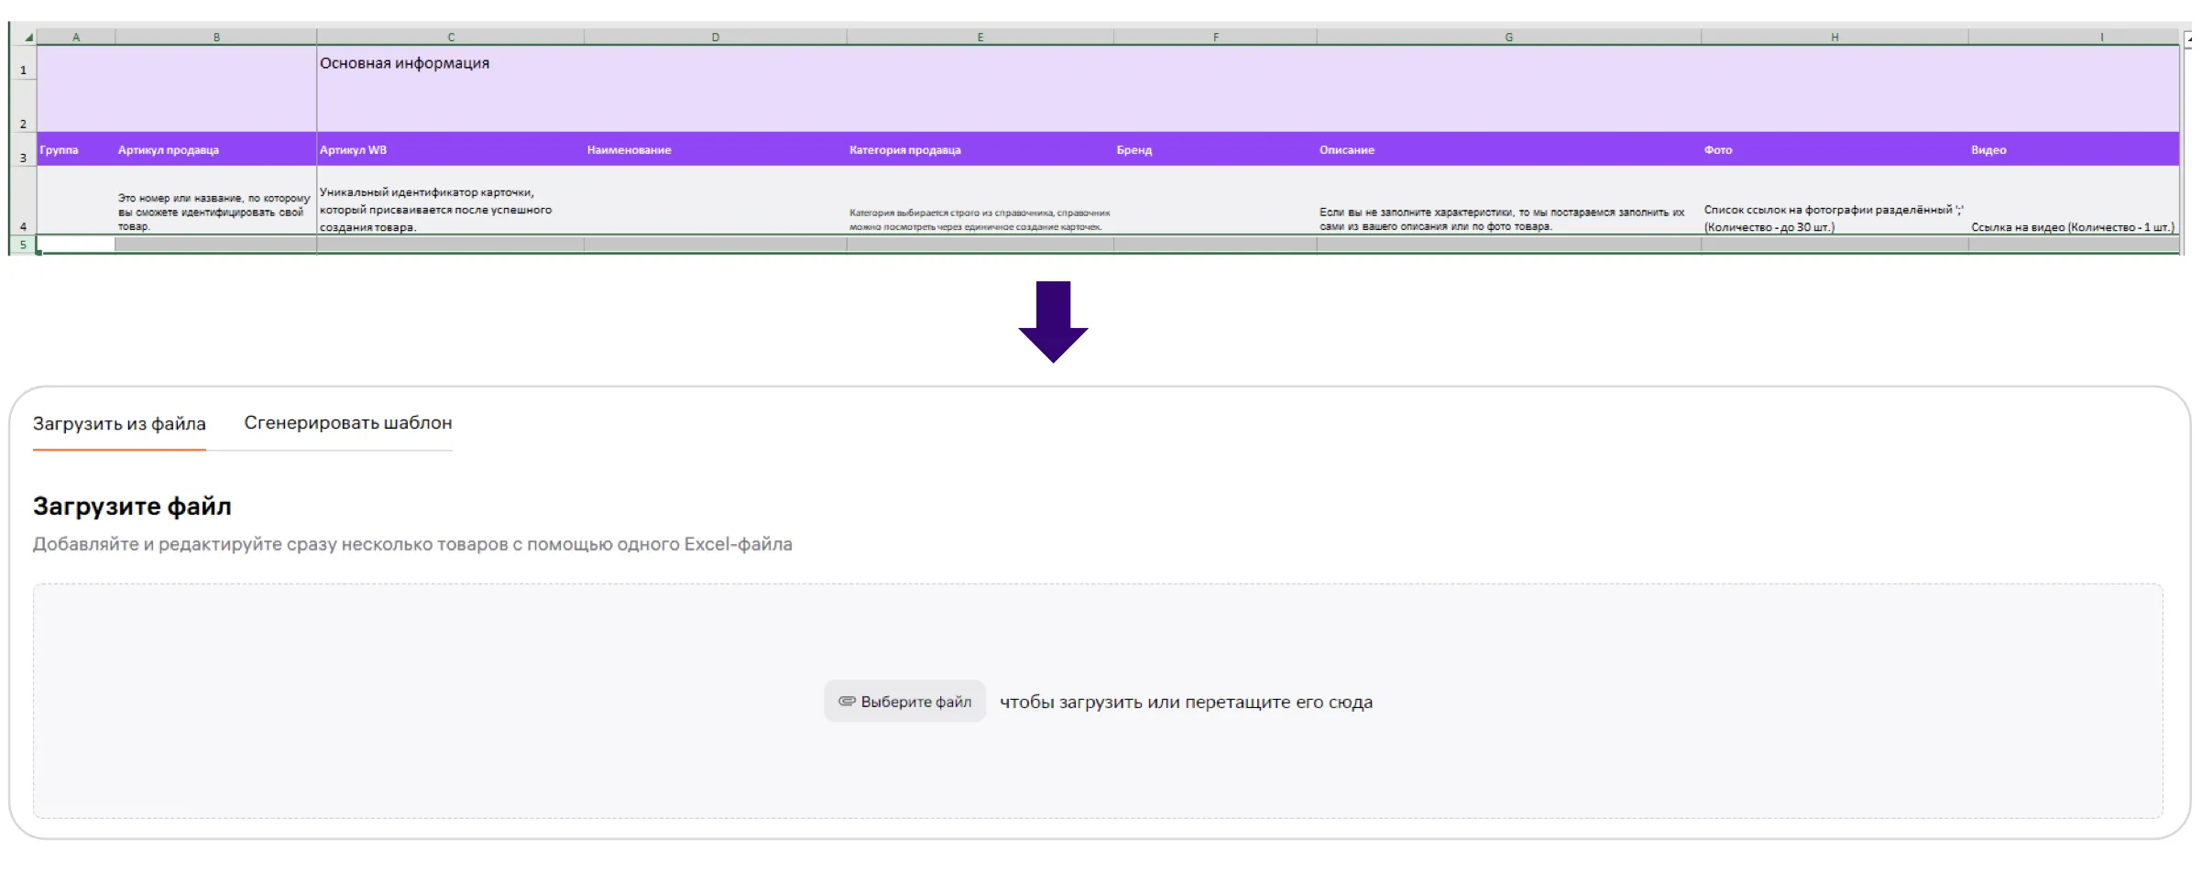
Task: Click the 'Артикул WB' header cell
Action: pos(354,150)
